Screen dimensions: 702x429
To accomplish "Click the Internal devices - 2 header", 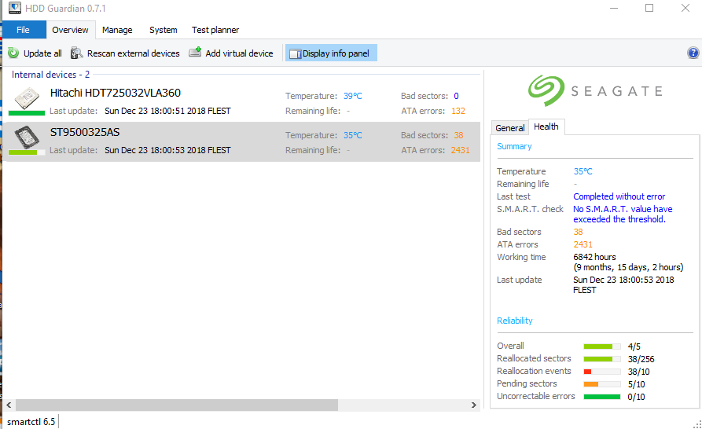I will click(50, 75).
